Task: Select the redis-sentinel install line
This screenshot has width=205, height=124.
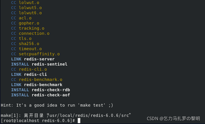Action: pyautogui.click(x=39, y=64)
